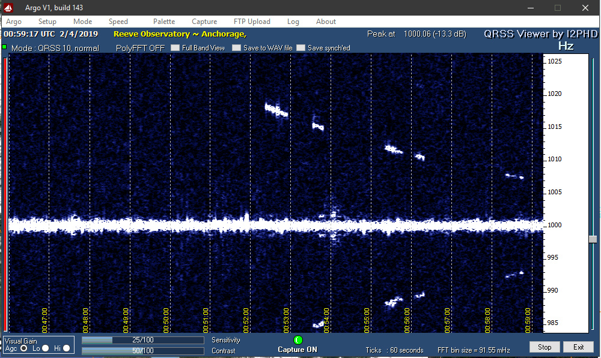Click the Stop button
Image resolution: width=601 pixels, height=358 pixels.
[545, 347]
